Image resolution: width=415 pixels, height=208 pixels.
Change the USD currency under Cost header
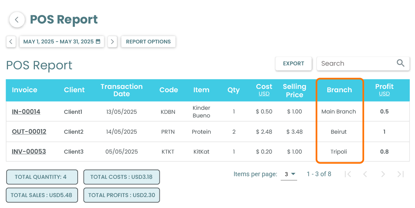click(x=264, y=94)
